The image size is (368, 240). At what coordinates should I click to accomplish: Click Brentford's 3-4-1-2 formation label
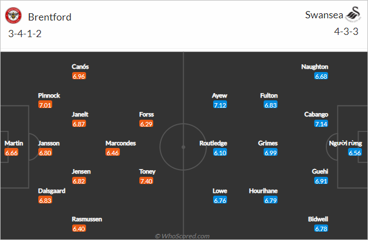coord(25,34)
